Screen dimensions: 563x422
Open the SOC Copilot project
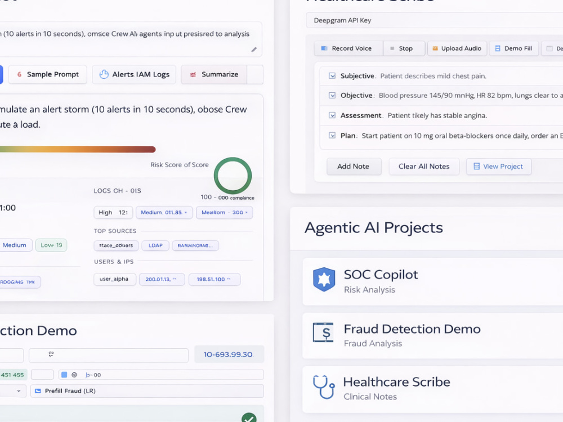432,281
